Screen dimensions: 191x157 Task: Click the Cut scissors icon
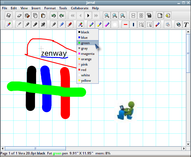click(27, 16)
